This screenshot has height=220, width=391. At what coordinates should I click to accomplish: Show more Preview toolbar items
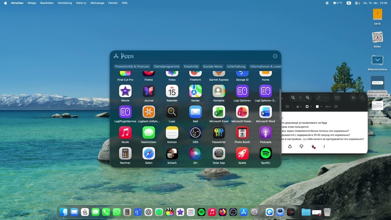(353, 97)
